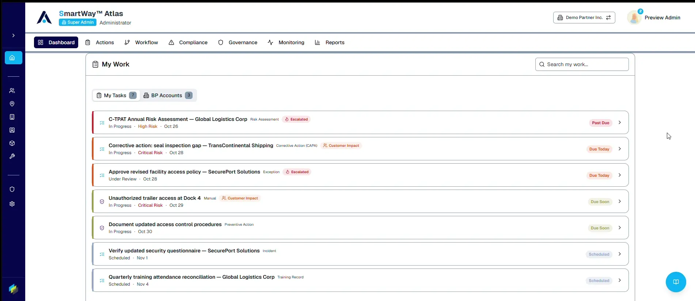Open the Preview Admin avatar
Image resolution: width=695 pixels, height=301 pixels.
634,18
